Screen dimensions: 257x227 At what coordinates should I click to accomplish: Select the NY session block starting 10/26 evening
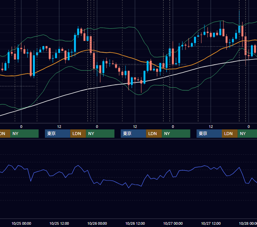coord(176,134)
